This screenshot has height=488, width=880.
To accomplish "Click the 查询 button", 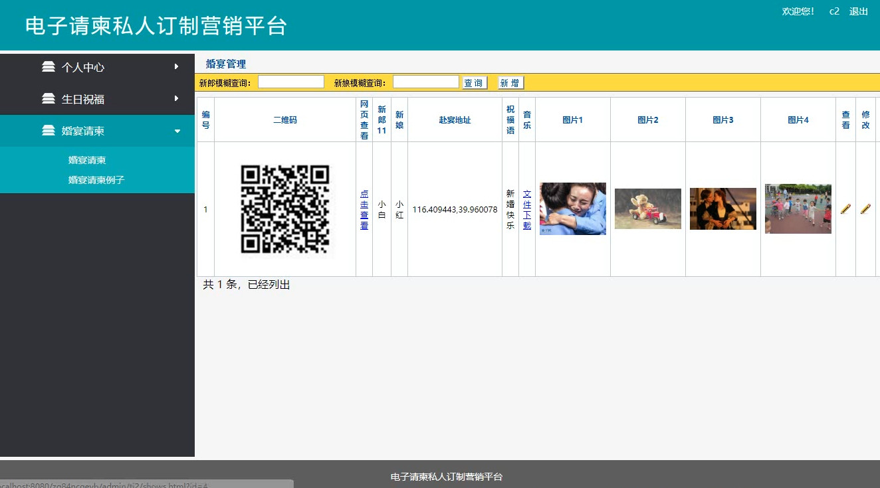I will coord(474,83).
